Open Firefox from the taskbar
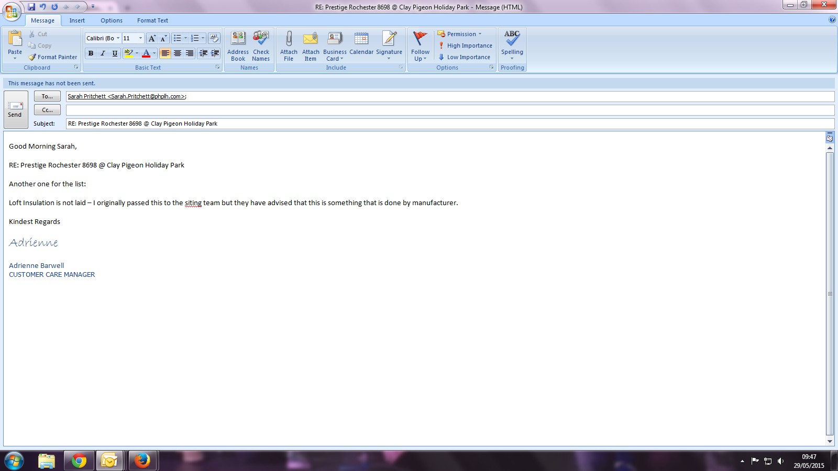This screenshot has height=471, width=838. (142, 461)
